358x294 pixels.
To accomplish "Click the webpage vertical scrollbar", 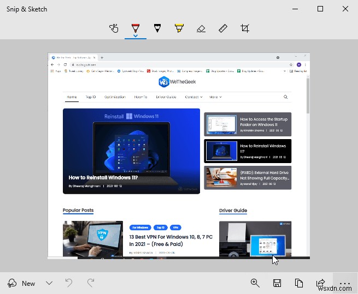I will (308, 95).
